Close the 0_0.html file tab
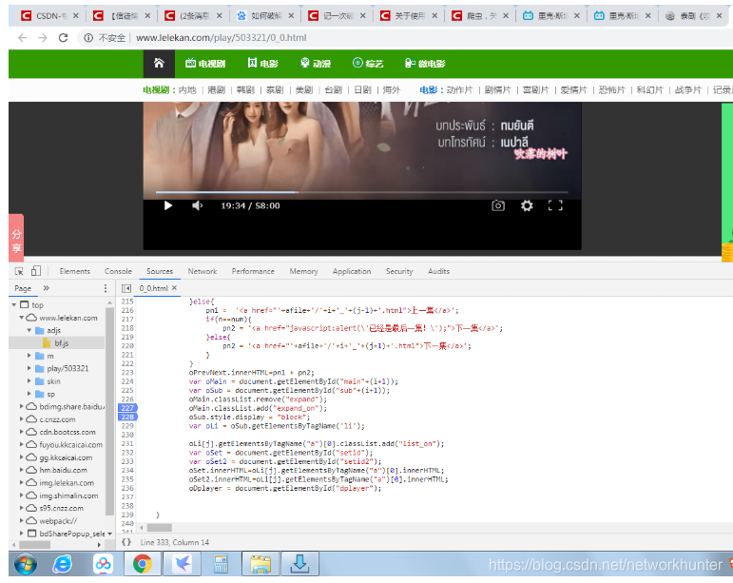 pos(174,288)
